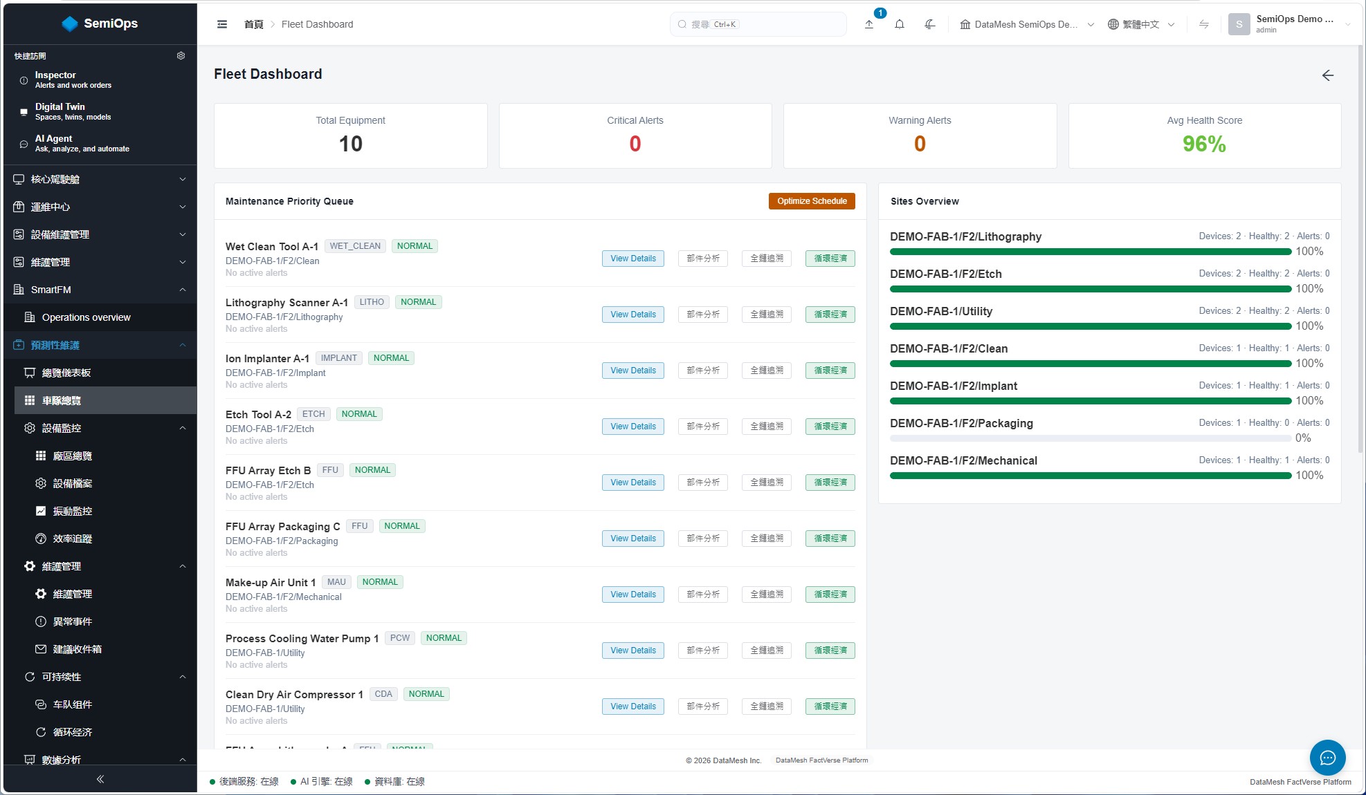The image size is (1366, 795).
Task: Open DataMesh SemiOps organization dropdown
Action: tap(1027, 24)
